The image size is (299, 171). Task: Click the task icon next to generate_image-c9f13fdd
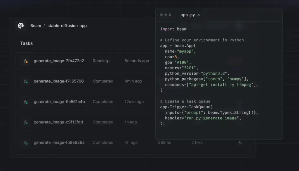tap(25, 122)
